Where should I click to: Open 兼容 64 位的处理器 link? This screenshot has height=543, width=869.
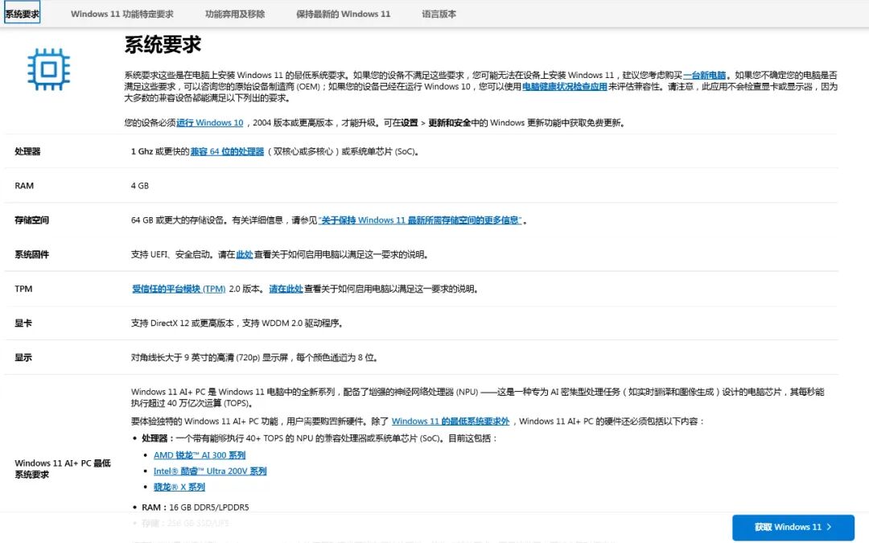[227, 151]
